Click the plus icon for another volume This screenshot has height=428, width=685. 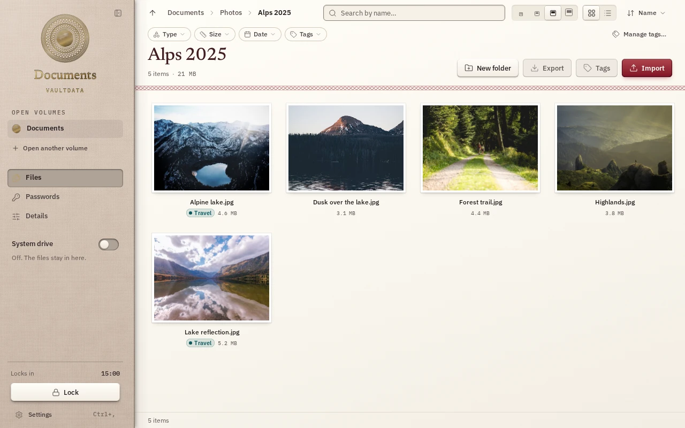click(16, 148)
